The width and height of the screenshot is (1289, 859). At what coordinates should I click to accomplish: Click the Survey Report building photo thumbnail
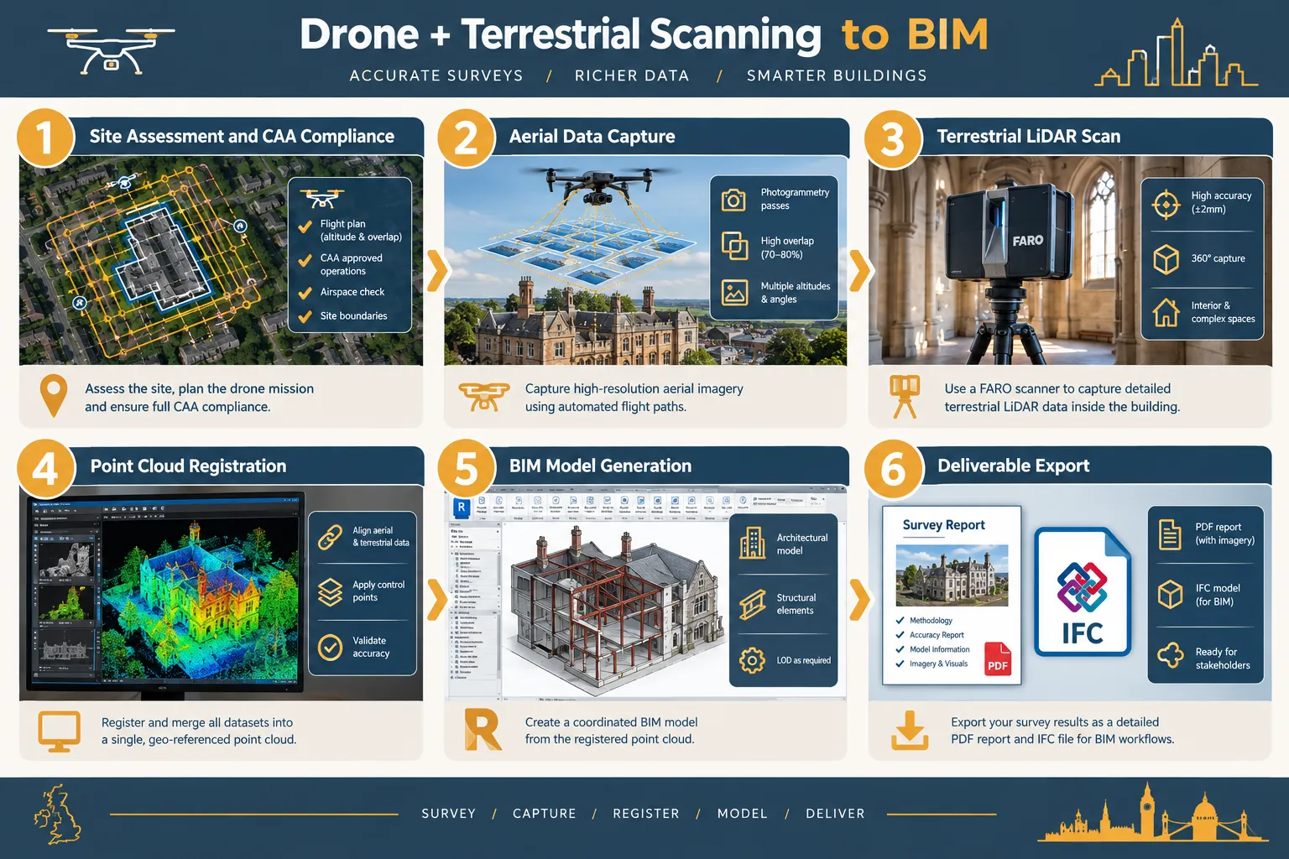pyautogui.click(x=952, y=575)
